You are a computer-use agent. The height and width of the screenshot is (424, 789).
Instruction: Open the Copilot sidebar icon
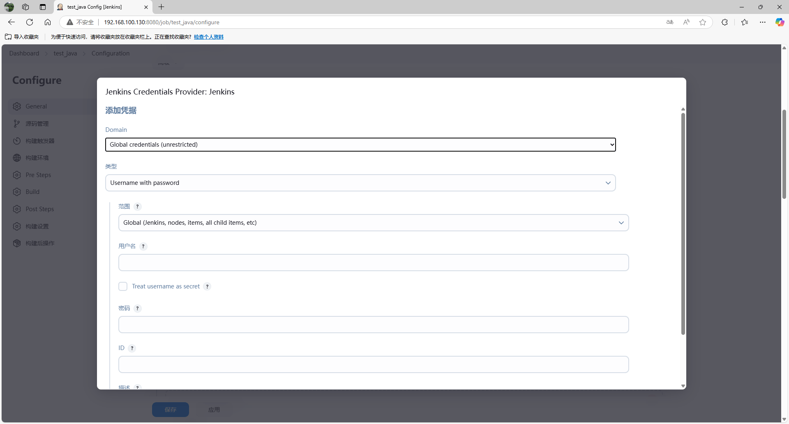coord(779,22)
